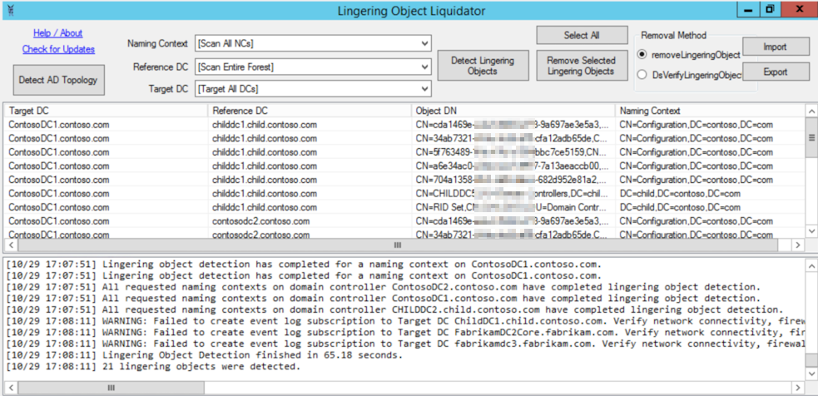Screen dimensions: 818x396
Task: Select the row with Object DN CN=5f763489
Action: 404,152
